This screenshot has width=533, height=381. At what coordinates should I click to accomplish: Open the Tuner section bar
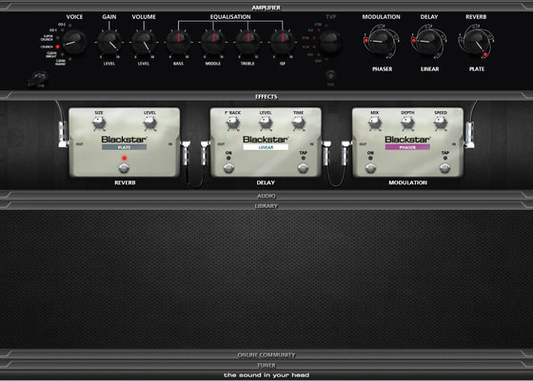pos(266,366)
